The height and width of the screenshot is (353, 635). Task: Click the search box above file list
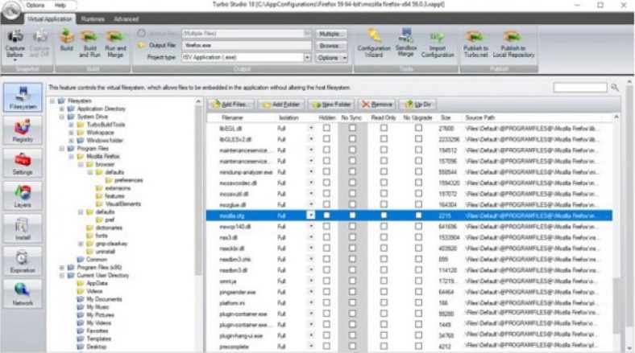pyautogui.click(x=580, y=87)
